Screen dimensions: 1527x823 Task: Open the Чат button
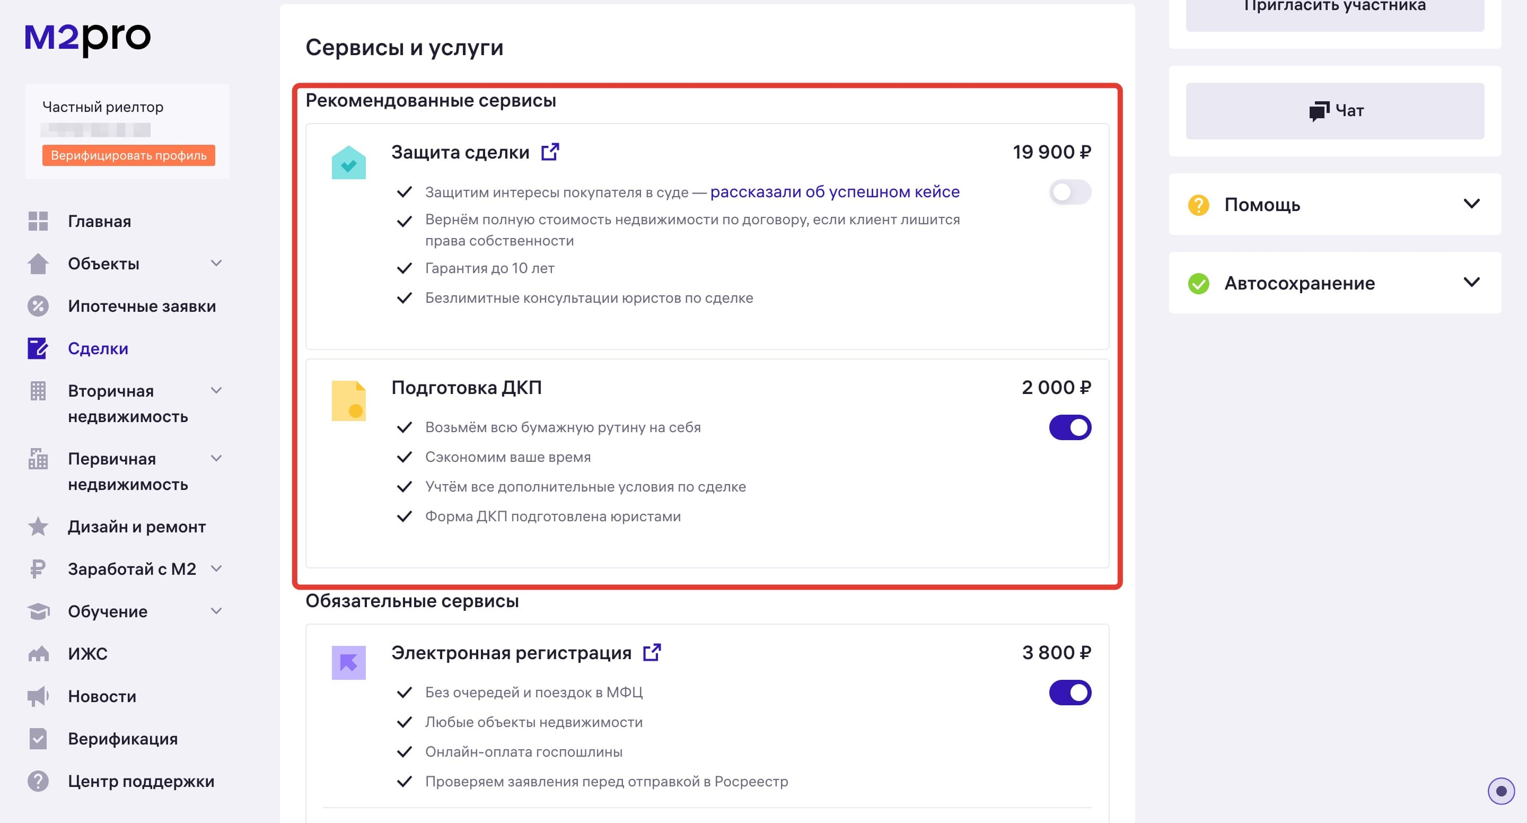tap(1335, 111)
